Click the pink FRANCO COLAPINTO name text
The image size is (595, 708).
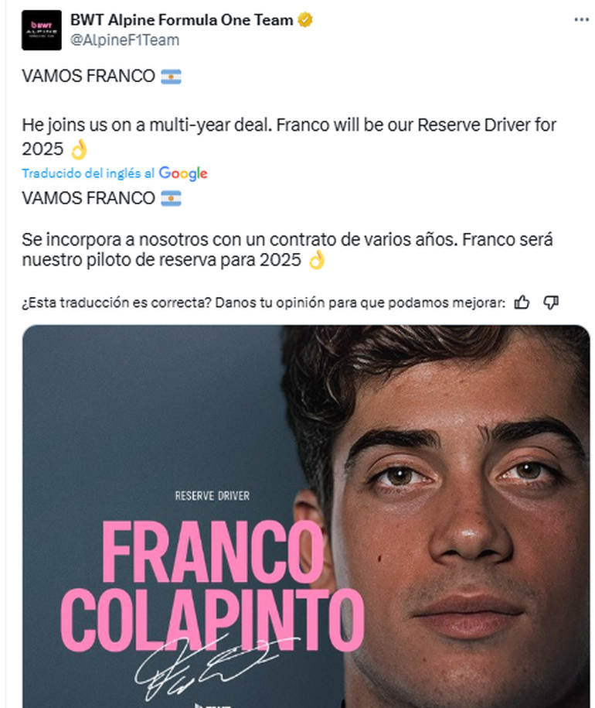[x=212, y=585]
